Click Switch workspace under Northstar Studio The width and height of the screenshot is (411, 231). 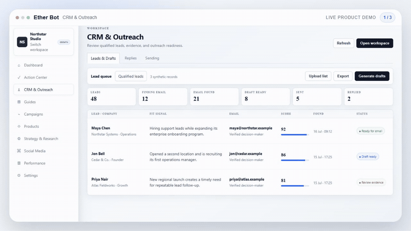point(39,47)
